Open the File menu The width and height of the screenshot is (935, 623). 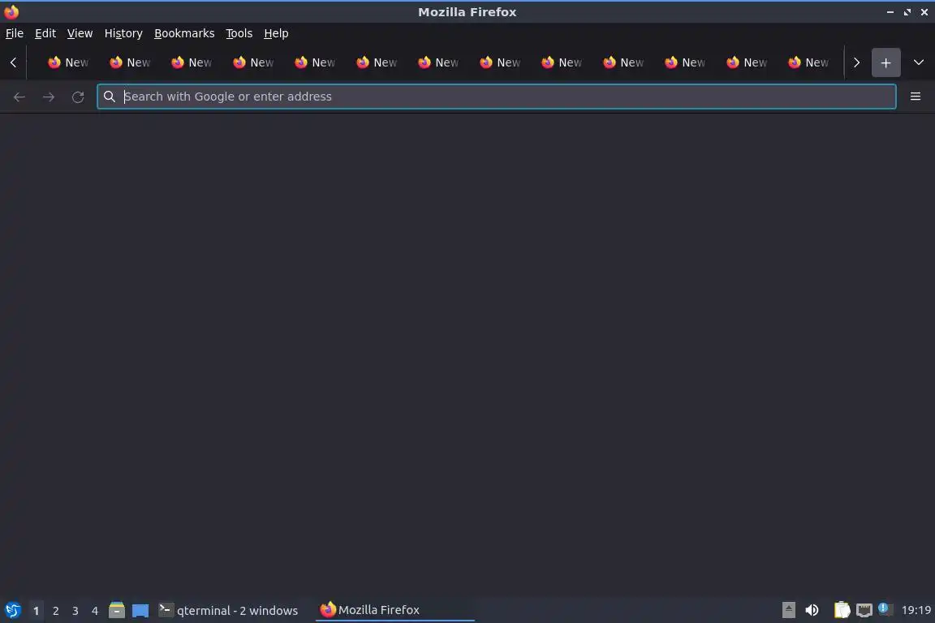[x=15, y=33]
